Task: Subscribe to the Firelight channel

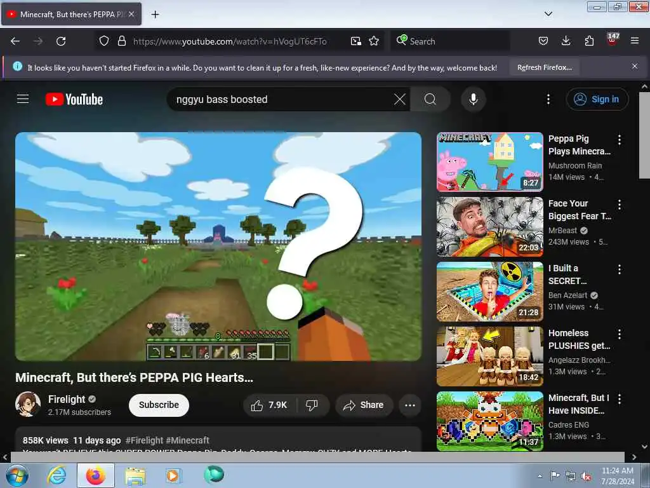Action: click(x=159, y=405)
